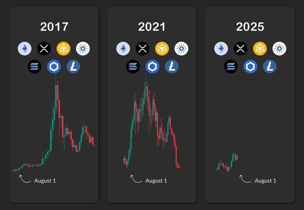Select the Chainlink icon in the 2017 panel

coord(54,67)
